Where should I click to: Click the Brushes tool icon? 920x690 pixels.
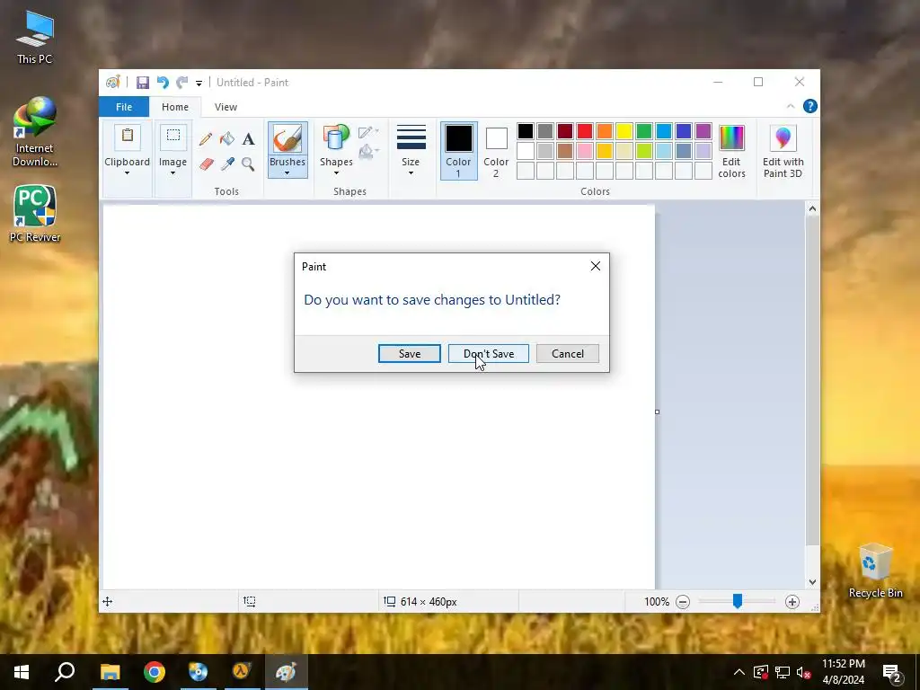coord(287,138)
